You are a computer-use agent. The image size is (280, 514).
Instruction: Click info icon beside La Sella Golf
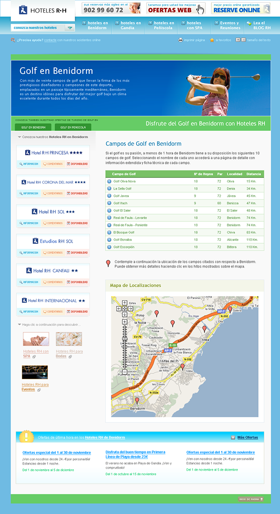(x=109, y=189)
